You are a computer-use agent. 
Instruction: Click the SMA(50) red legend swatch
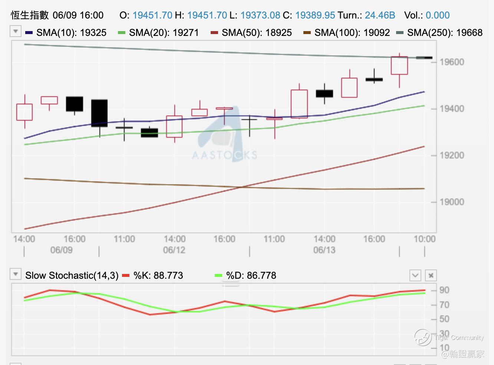[214, 33]
